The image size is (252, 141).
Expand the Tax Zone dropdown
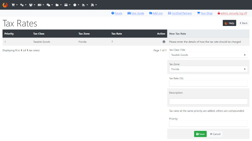208,69
